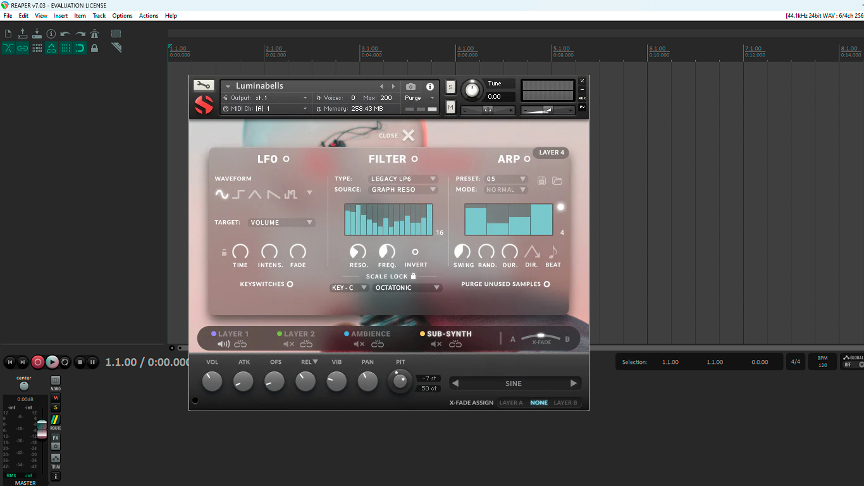This screenshot has height=486, width=864.
Task: Click the master volume fader handle
Action: pyautogui.click(x=42, y=429)
